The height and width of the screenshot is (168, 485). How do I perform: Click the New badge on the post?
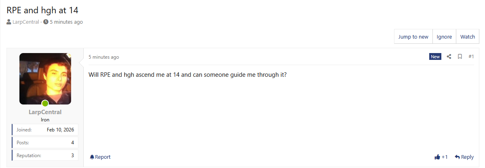pyautogui.click(x=435, y=57)
